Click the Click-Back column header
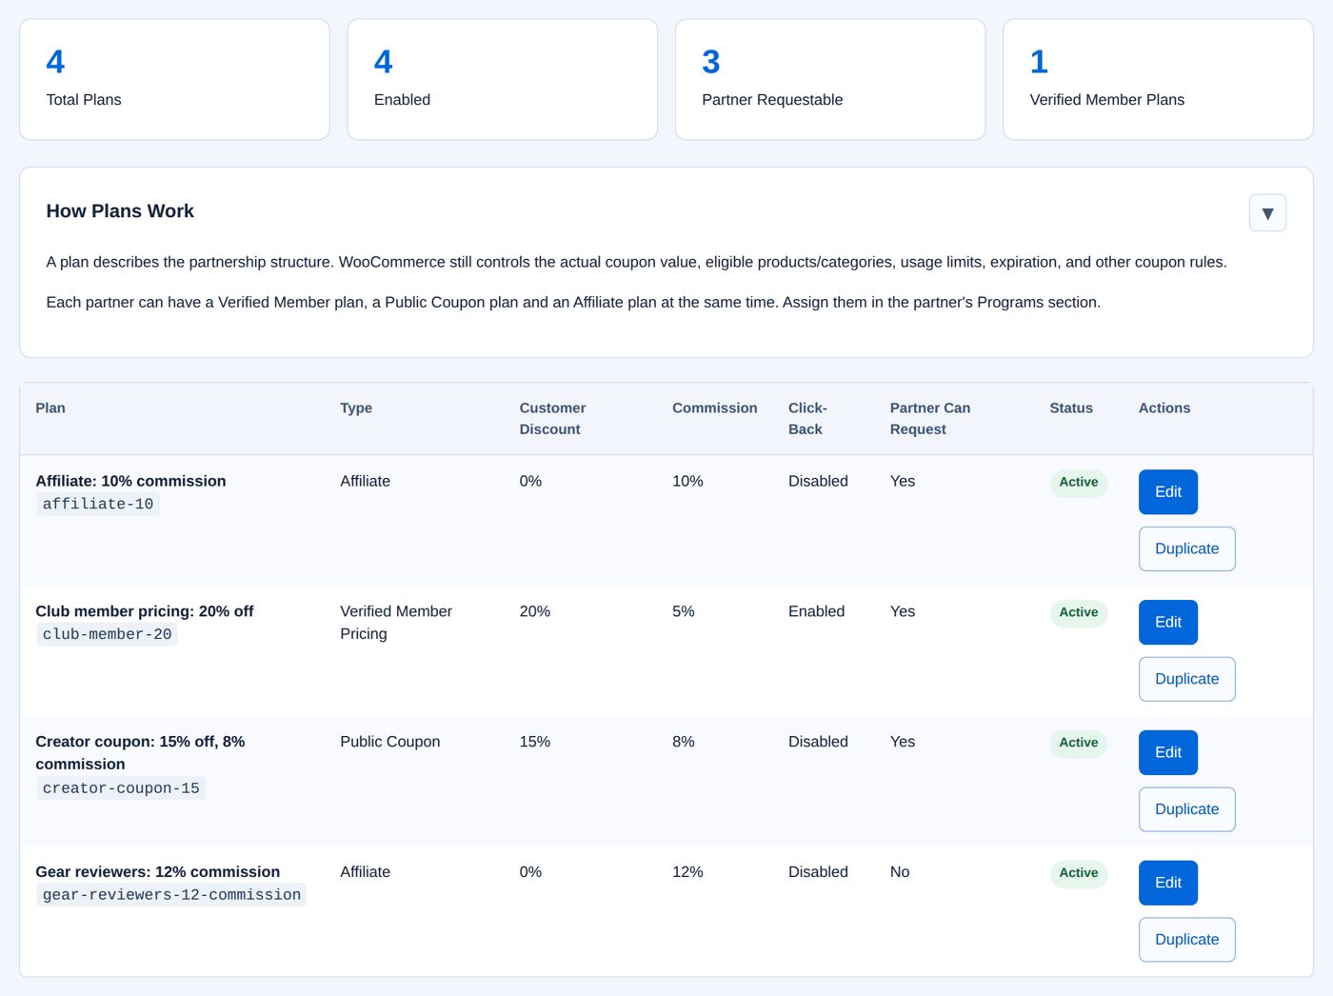 [807, 418]
